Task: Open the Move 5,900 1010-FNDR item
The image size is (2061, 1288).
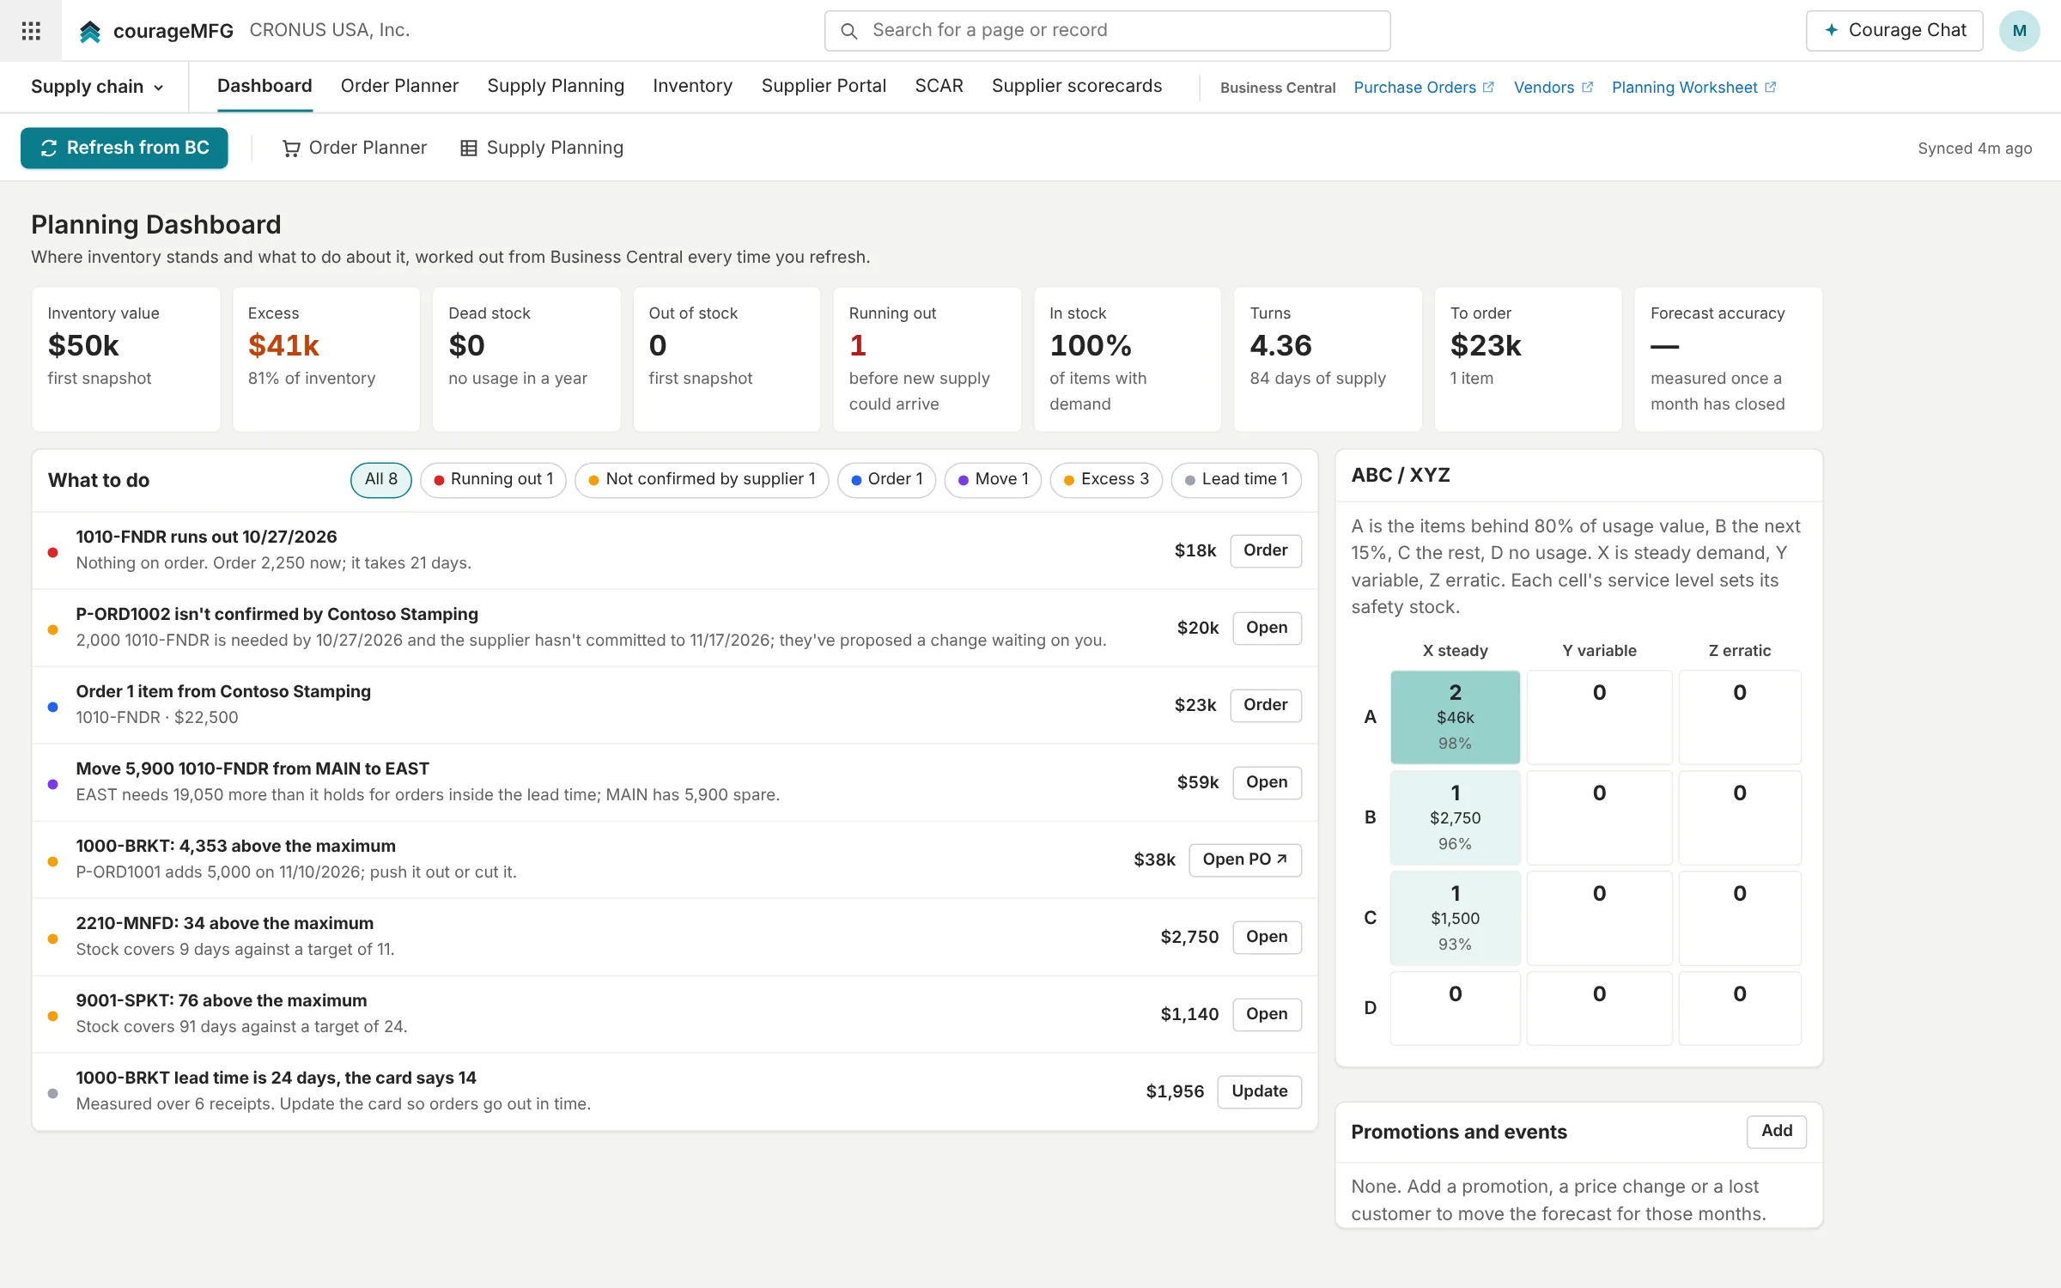Action: (x=1267, y=782)
